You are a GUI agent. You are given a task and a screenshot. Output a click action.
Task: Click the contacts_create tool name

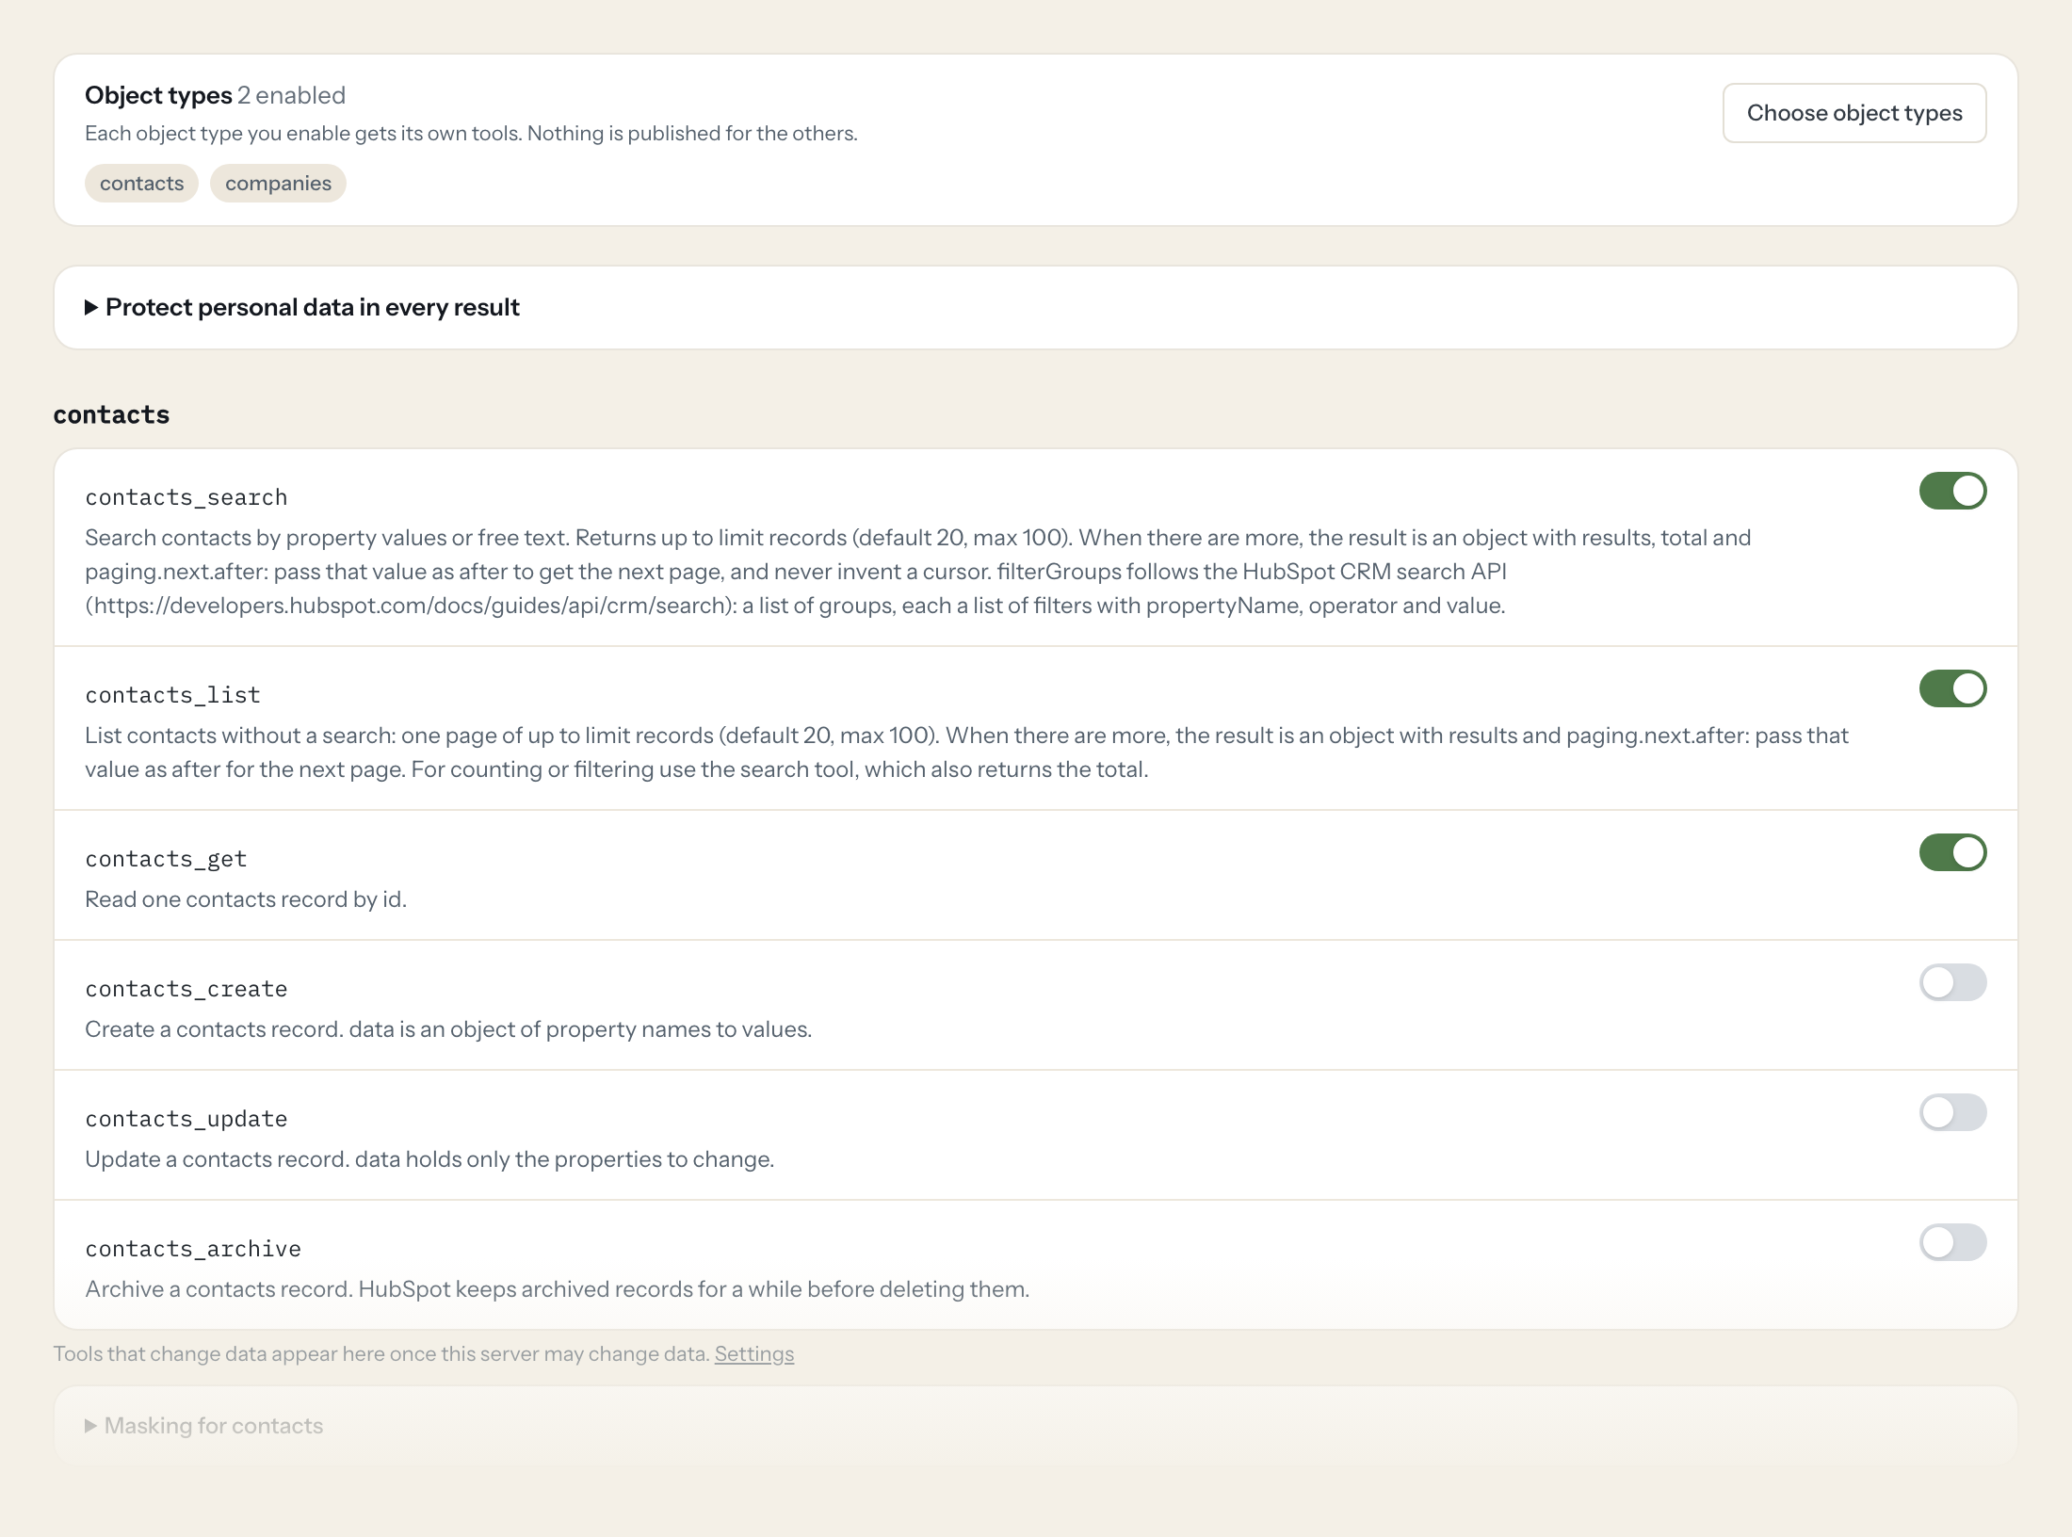click(186, 989)
